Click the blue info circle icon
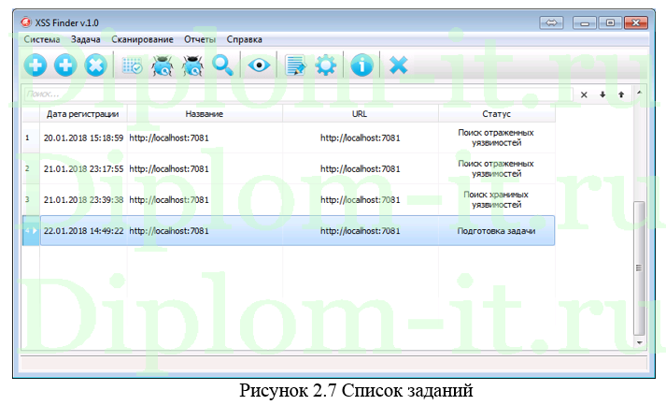 coord(361,65)
